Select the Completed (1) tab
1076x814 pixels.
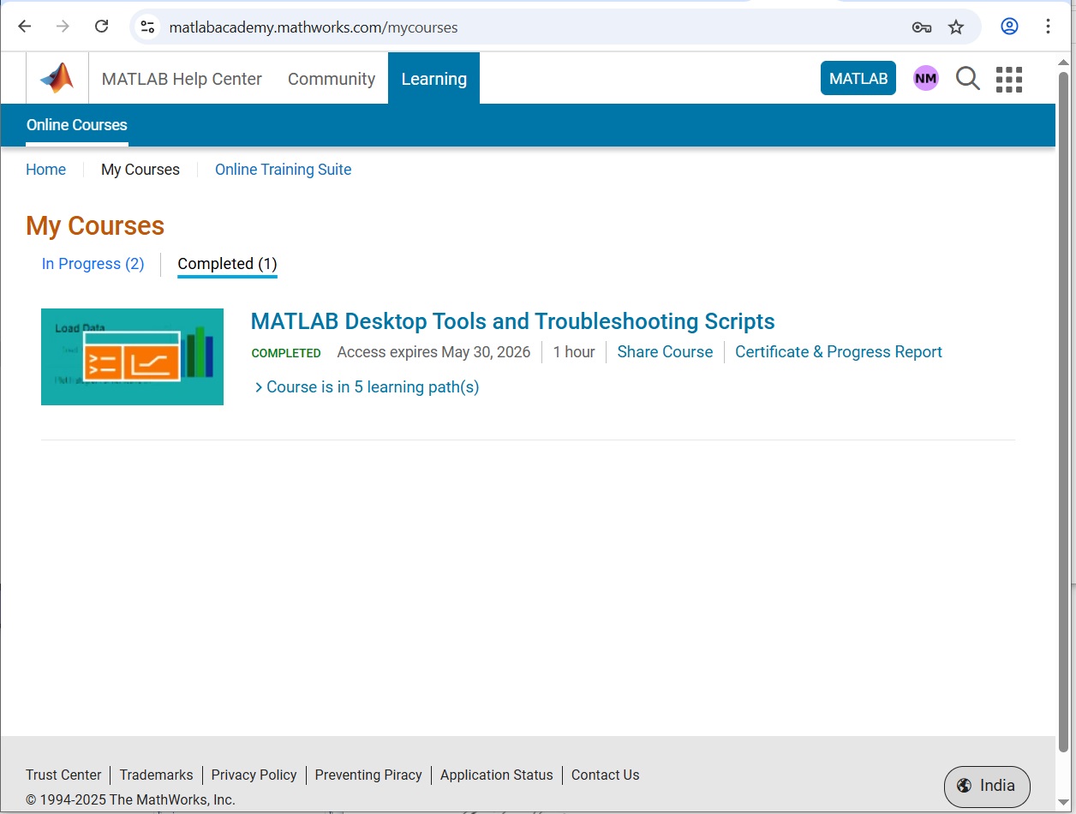click(x=227, y=264)
